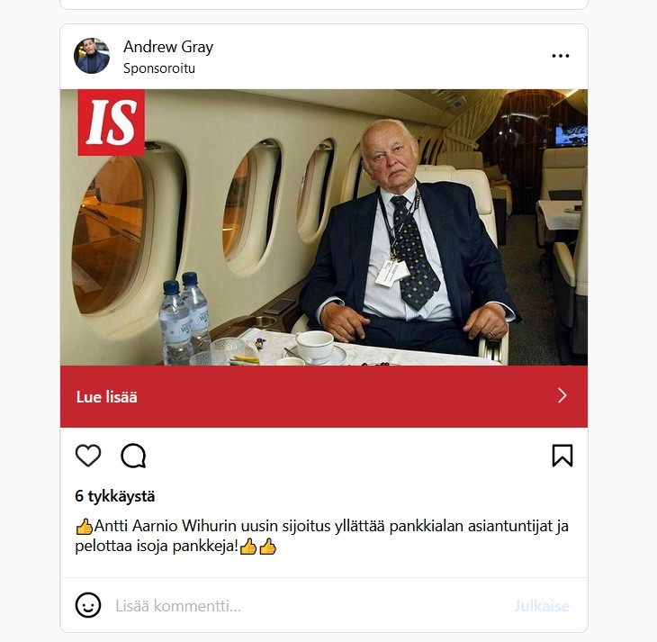The image size is (657, 642).
Task: Save the post with the bookmark icon
Action: pyautogui.click(x=562, y=456)
